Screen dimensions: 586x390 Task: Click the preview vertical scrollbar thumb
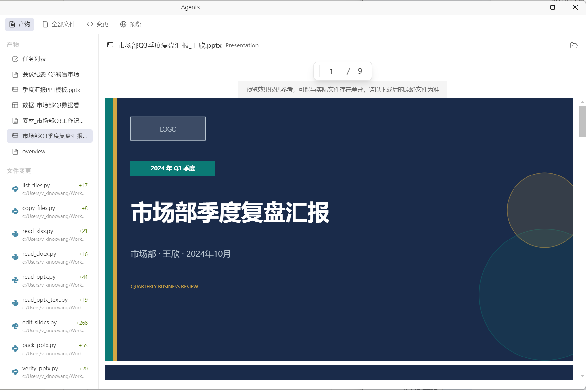[582, 122]
